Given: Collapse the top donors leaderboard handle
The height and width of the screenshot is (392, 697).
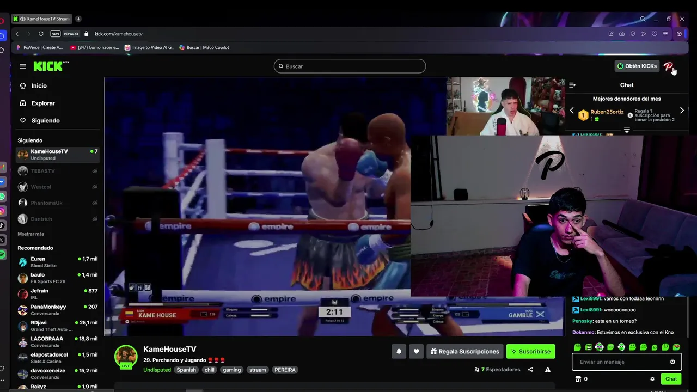Looking at the screenshot, I should click(x=627, y=130).
